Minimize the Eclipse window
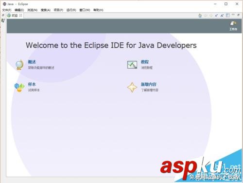This screenshot has width=243, height=183. (215, 4)
